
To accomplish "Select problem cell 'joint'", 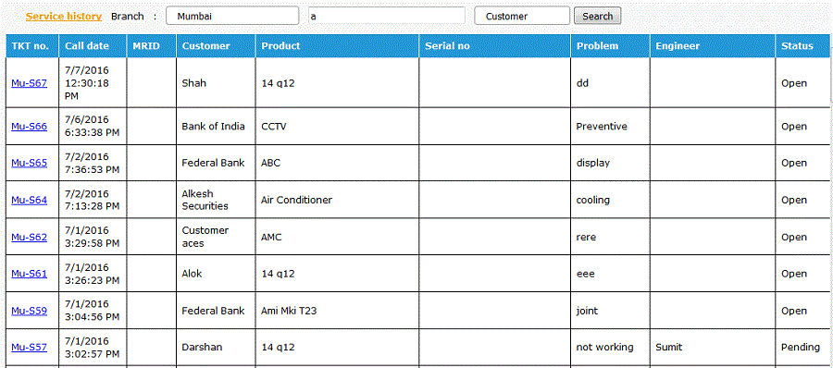I will (x=611, y=311).
